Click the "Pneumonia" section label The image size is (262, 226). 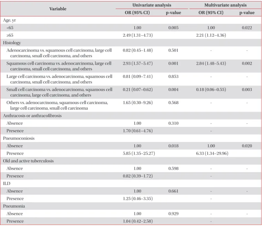pos(14,206)
